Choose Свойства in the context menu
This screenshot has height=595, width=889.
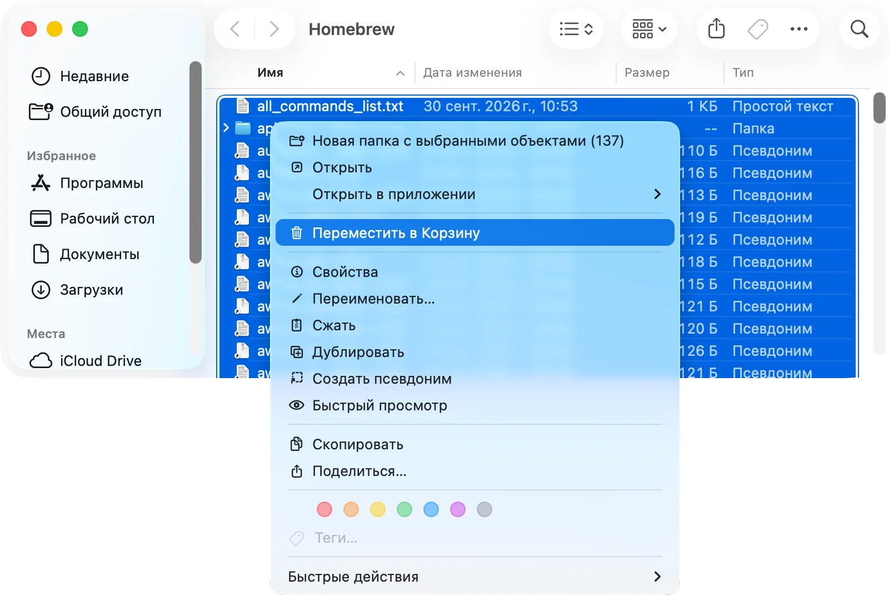click(x=475, y=272)
